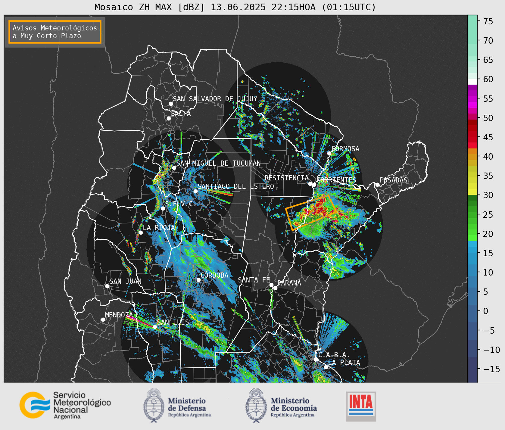Select the San Juan marker dot
The height and width of the screenshot is (430, 505).
click(107, 286)
